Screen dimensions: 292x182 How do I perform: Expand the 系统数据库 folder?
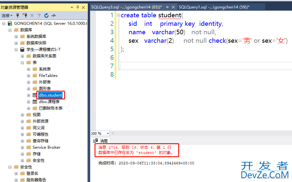tap(16, 37)
